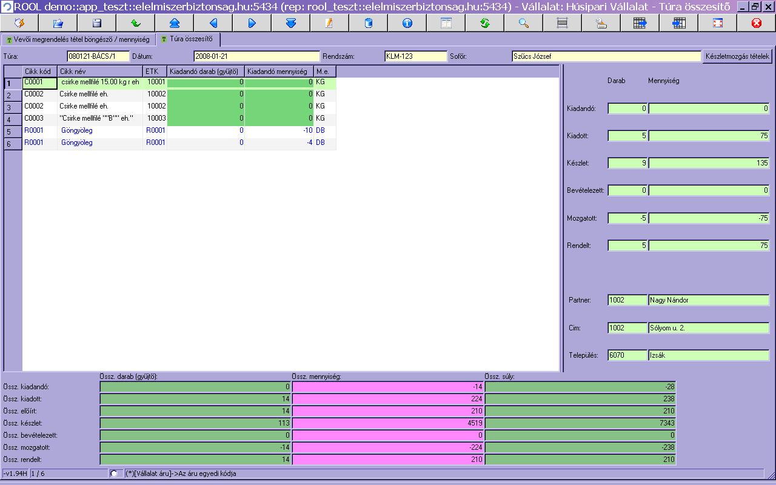This screenshot has height=485, width=776.
Task: Click the open folder toolbar icon
Action: click(x=58, y=23)
